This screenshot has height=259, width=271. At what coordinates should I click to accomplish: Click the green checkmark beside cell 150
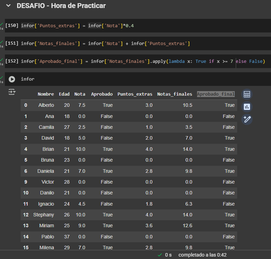point(2,24)
